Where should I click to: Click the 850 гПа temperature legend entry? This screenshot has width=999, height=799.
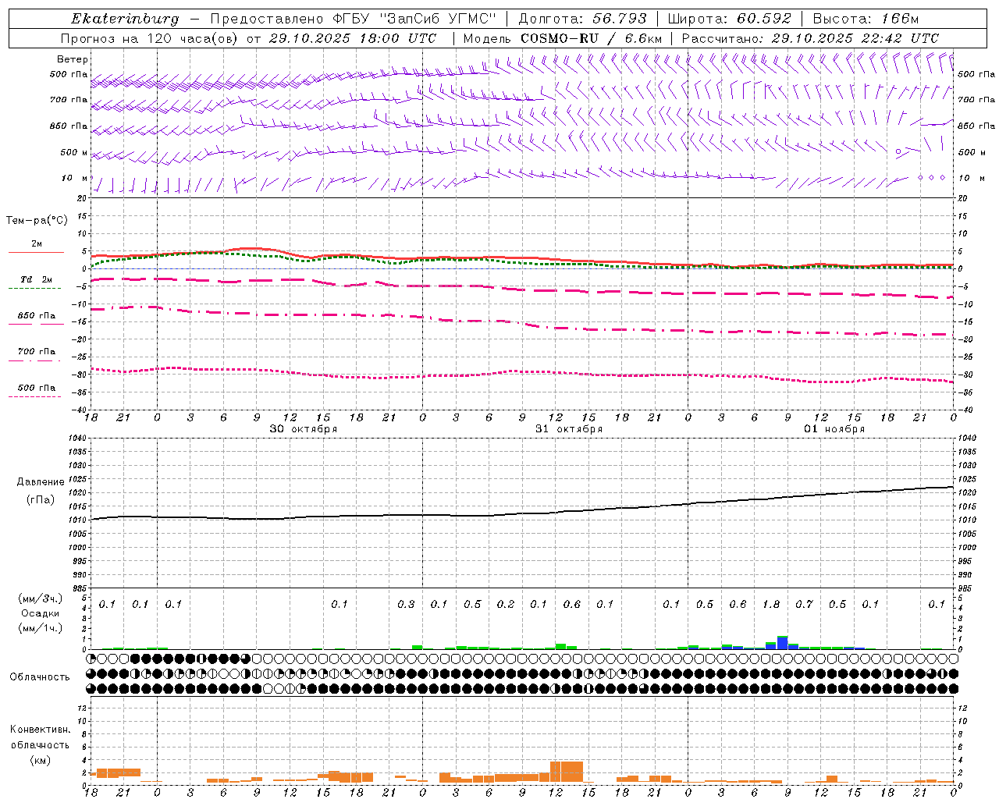(36, 316)
